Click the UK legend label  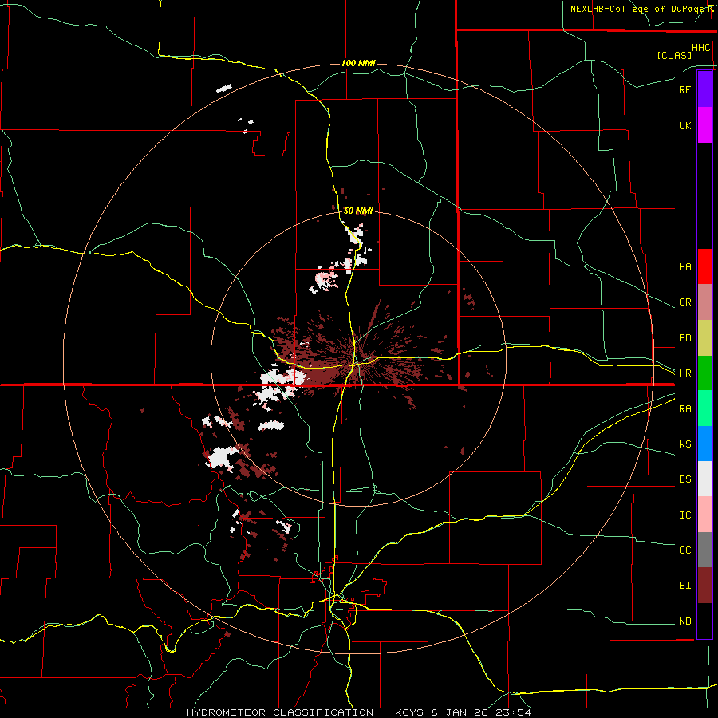(x=684, y=125)
